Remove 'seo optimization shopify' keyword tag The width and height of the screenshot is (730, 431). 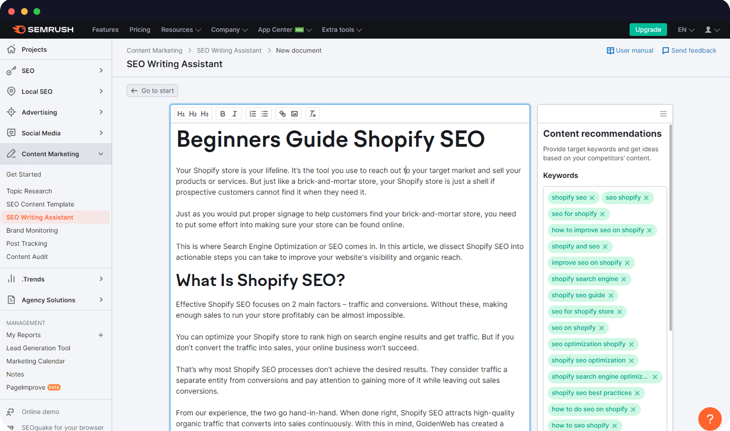click(631, 344)
